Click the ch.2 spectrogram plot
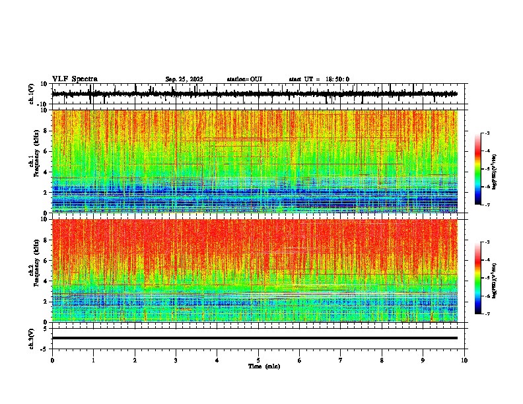Screen dimensions: 523x404 (x=254, y=271)
